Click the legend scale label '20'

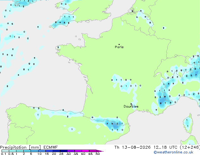point(54,154)
